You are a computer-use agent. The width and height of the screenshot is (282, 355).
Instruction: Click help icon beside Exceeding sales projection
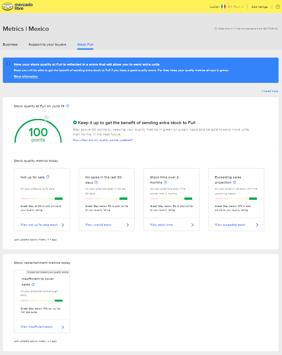pyautogui.click(x=234, y=183)
